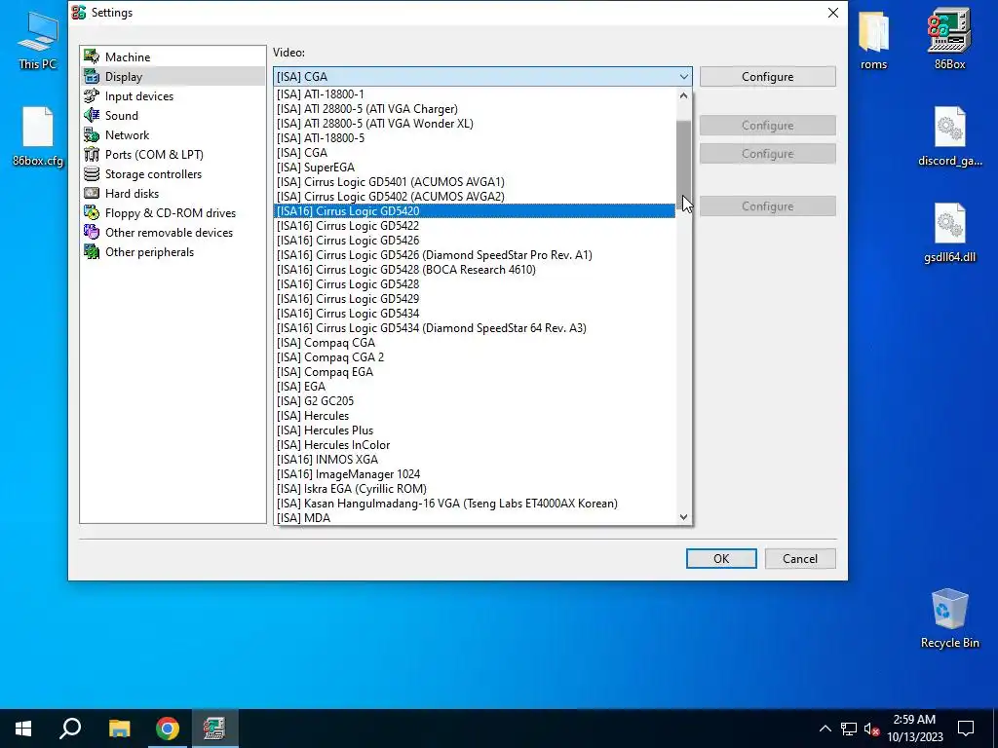Open the taskbar clock and date
Viewport: 998px width, 748px height.
[x=914, y=729]
